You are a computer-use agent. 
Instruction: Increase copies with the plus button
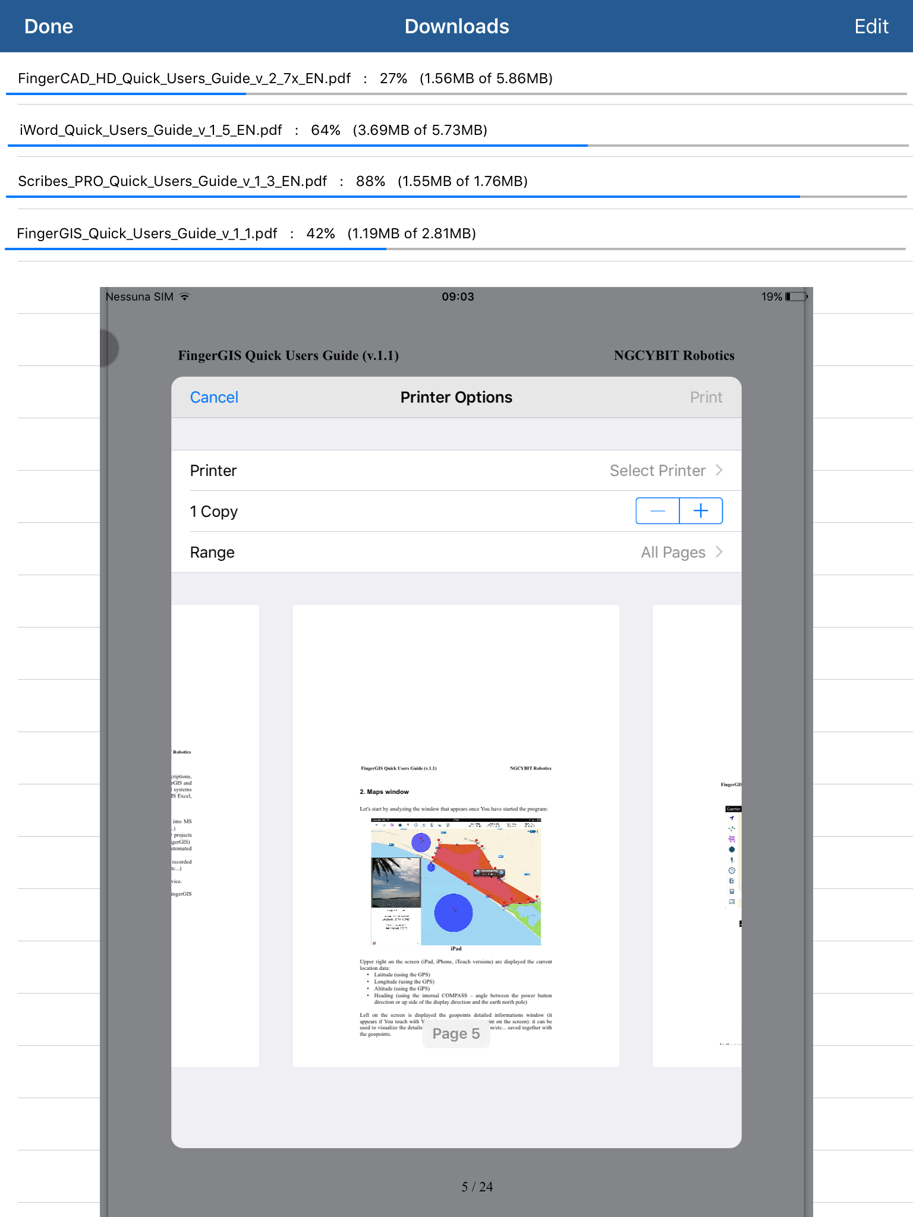(701, 511)
